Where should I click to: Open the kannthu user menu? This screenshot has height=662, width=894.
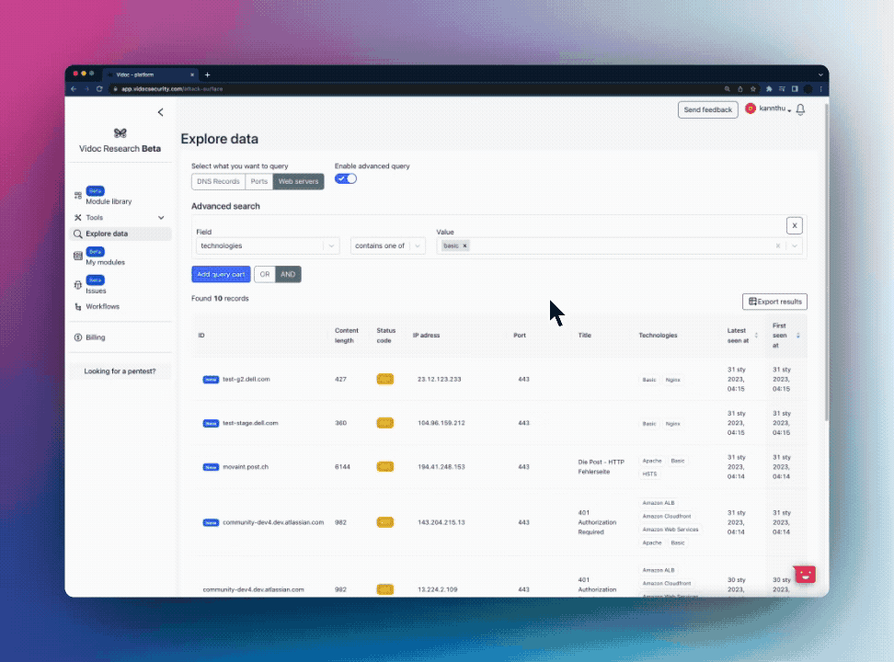tap(774, 108)
